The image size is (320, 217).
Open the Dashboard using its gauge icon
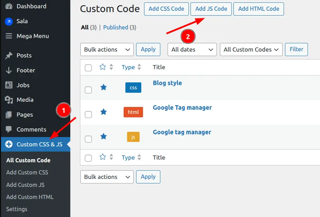coord(8,6)
